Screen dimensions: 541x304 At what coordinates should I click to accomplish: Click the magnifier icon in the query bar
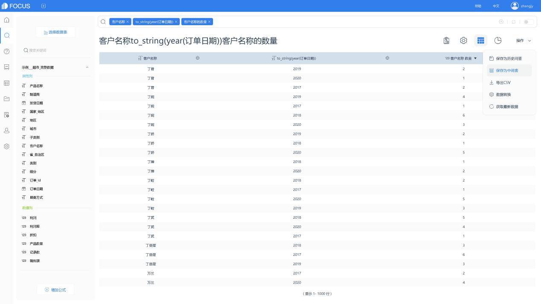(103, 22)
